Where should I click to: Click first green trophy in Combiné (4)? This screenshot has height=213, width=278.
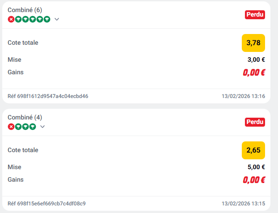18,126
